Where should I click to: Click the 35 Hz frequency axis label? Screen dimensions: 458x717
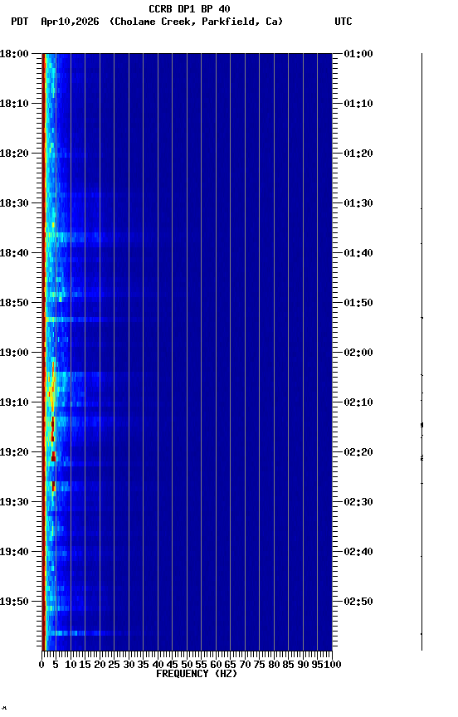[143, 665]
